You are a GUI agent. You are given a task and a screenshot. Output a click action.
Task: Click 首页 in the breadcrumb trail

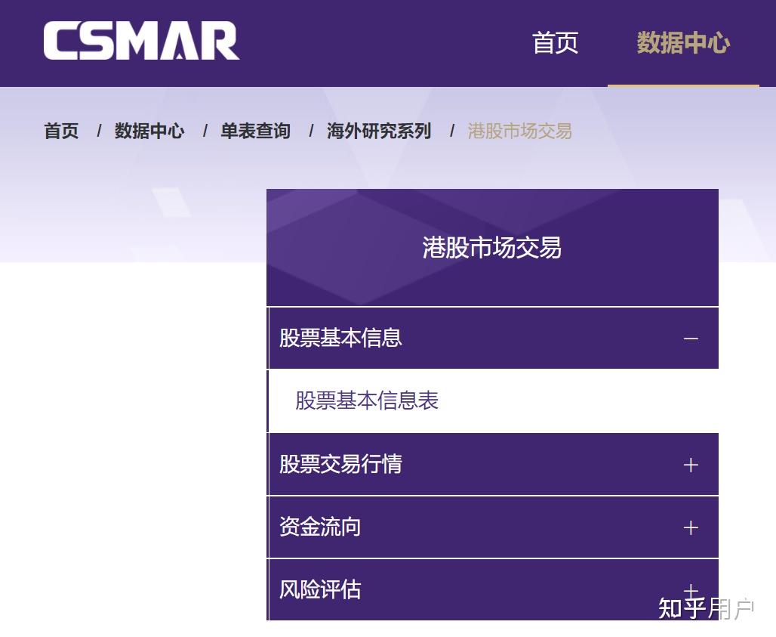tap(60, 131)
